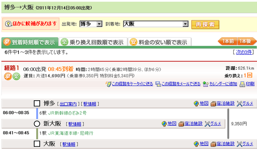This screenshot has width=257, height=150.
Task: Click the mail icon beside メールで送る
Action: (x=158, y=84)
